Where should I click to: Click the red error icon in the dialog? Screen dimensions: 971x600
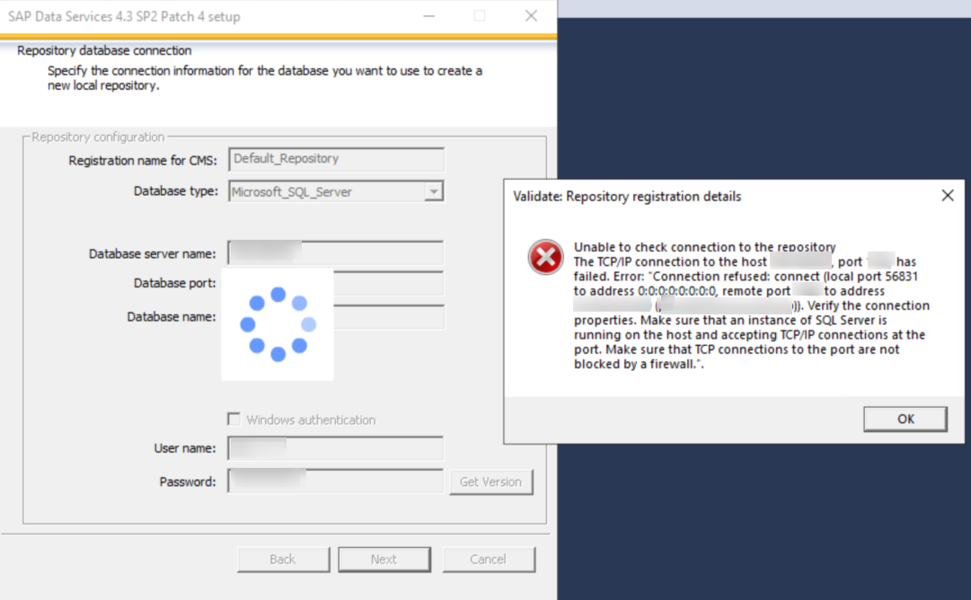pyautogui.click(x=545, y=257)
